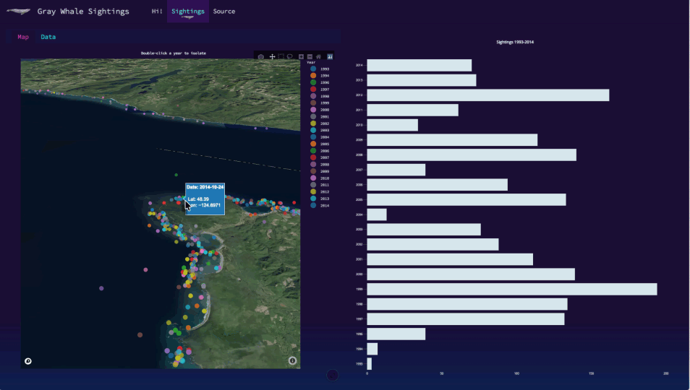This screenshot has width=690, height=390.
Task: Reset map view with the home icon
Action: tap(318, 56)
